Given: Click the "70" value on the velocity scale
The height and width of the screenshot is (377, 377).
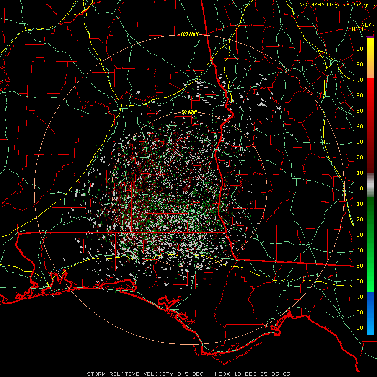Looking at the screenshot, I should [360, 80].
